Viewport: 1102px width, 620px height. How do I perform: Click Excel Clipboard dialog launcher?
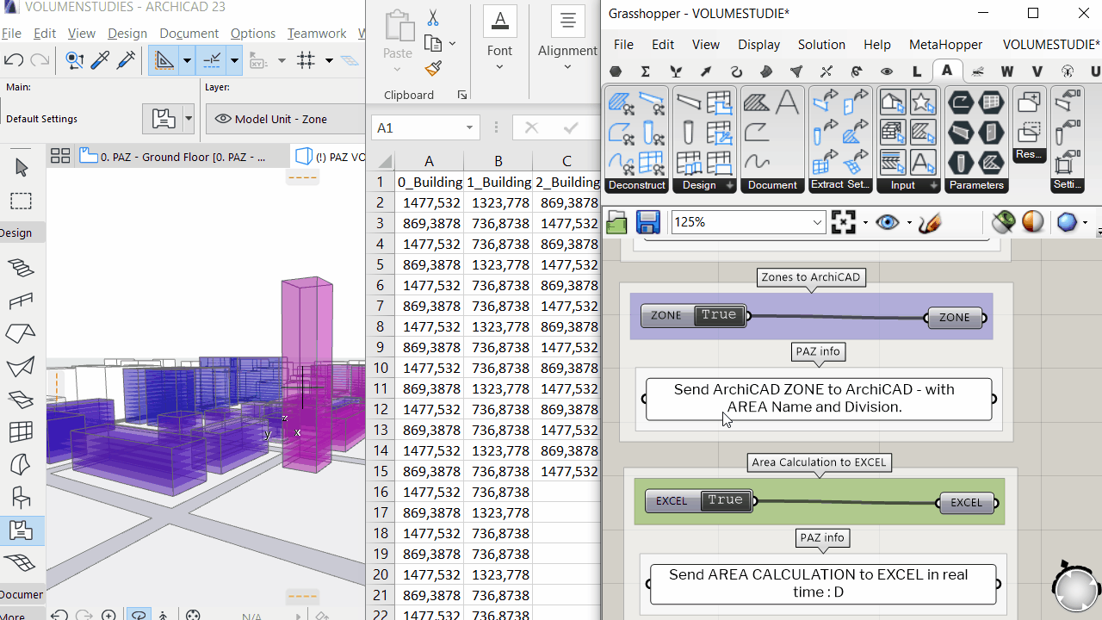pos(462,96)
